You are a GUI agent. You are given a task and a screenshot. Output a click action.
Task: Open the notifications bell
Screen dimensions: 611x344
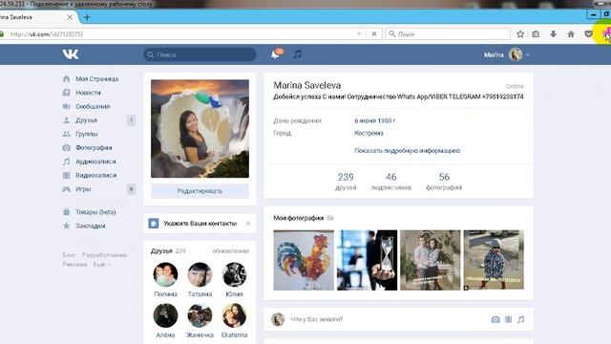point(276,54)
